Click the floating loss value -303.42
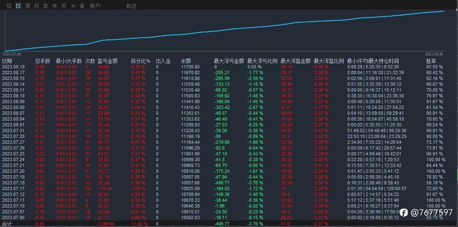 [x=222, y=107]
